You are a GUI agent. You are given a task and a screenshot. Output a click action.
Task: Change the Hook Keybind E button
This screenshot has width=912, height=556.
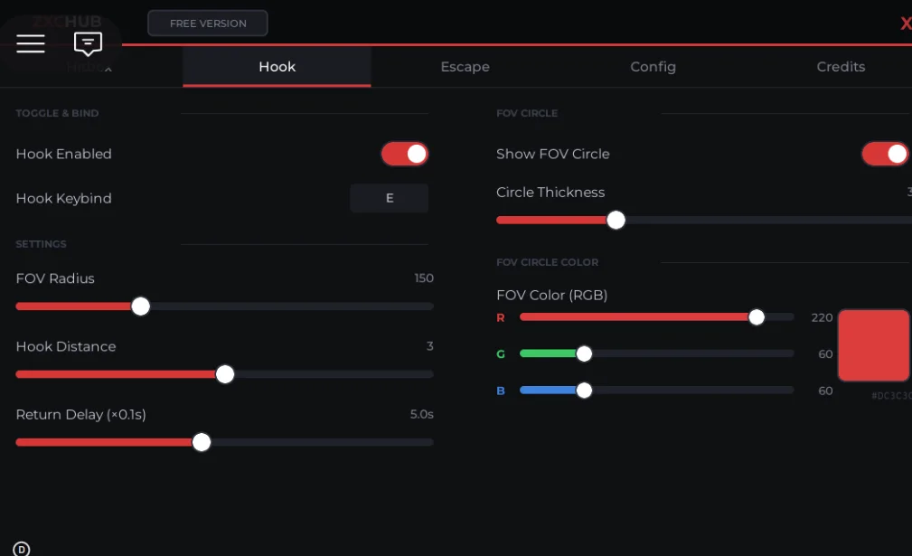coord(389,198)
